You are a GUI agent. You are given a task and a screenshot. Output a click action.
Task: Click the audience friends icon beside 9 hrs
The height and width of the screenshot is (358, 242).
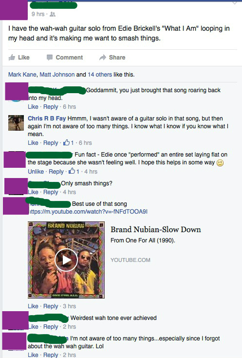53,14
